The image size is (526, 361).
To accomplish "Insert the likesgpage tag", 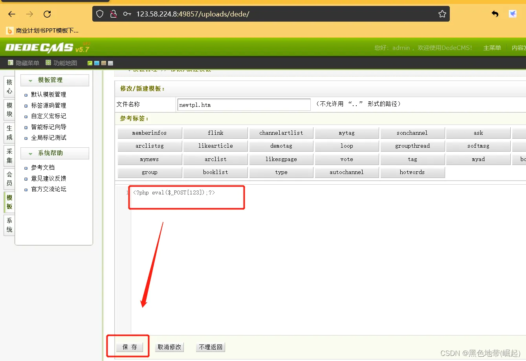I will tap(281, 159).
